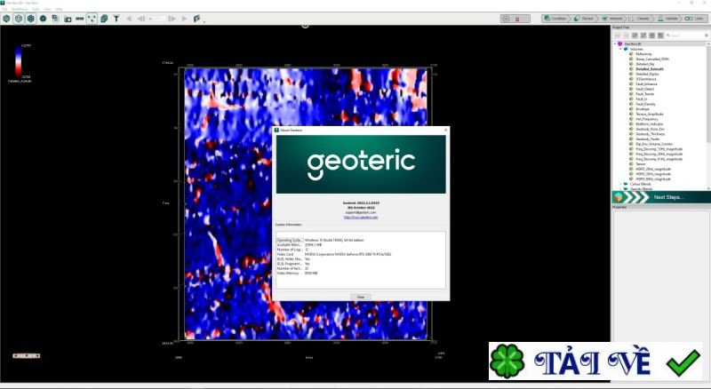
Task: Expand the Opacity Blends folder
Action: pos(620,189)
